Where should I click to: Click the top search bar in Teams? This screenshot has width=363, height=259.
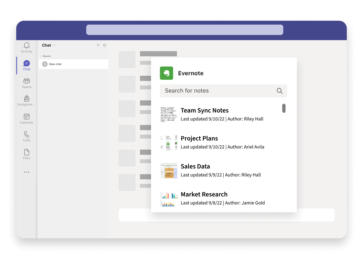click(185, 30)
